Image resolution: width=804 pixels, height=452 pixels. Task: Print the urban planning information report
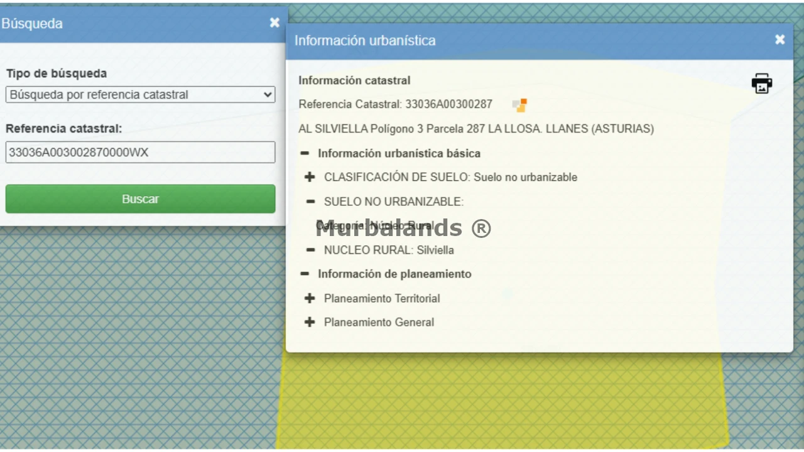click(x=761, y=83)
